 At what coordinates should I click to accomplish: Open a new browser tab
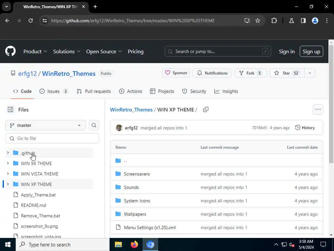coord(95,7)
